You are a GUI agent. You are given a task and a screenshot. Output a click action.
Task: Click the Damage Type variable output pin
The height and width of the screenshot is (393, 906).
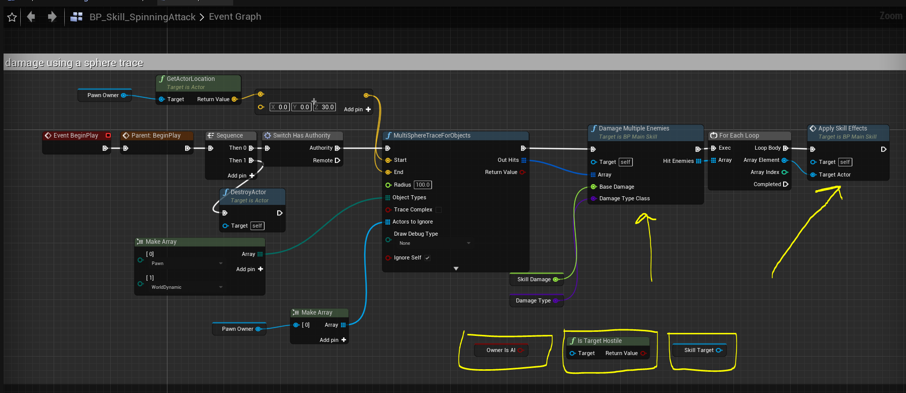[x=555, y=300]
